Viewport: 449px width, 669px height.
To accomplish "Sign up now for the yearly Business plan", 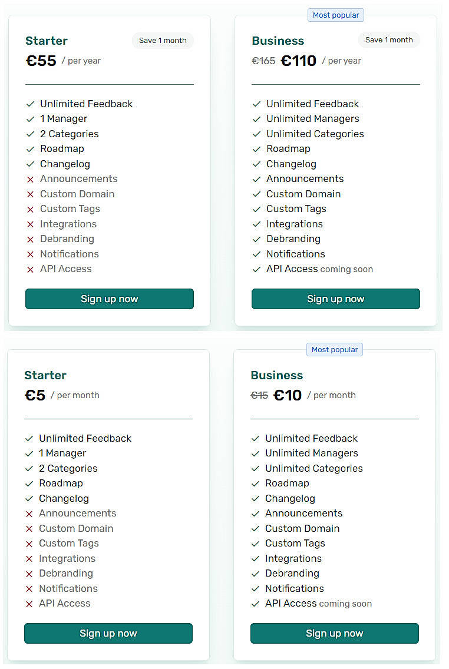I will (x=335, y=299).
